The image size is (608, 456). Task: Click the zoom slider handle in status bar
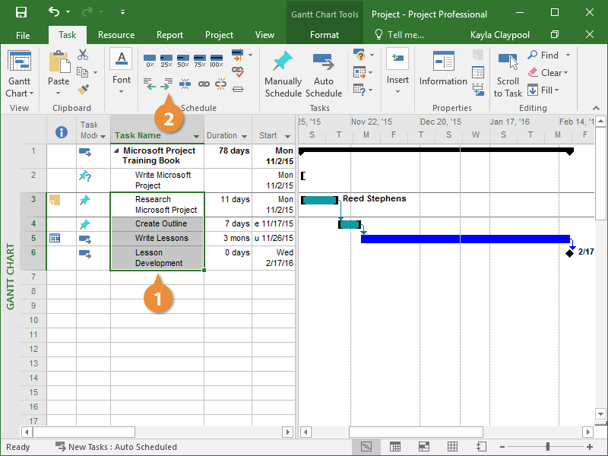547,447
